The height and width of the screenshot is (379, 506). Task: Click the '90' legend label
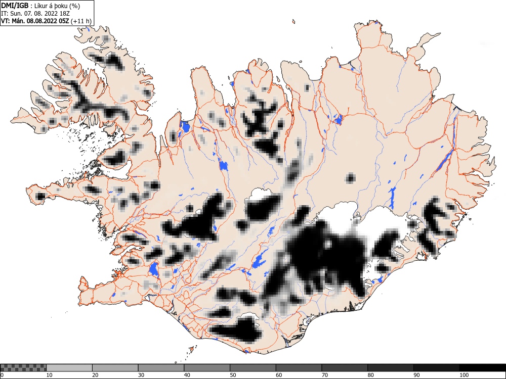[x=416, y=375]
